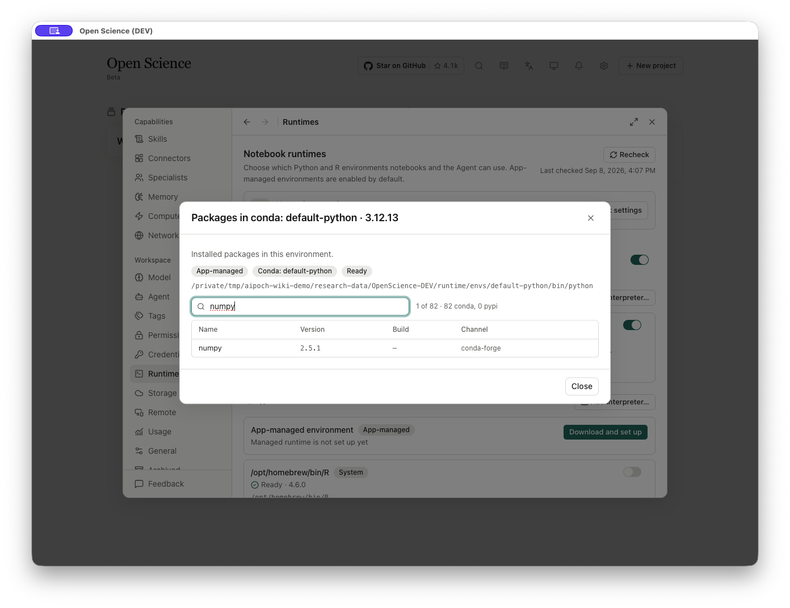Click the search magnifier icon in the package field
Image resolution: width=790 pixels, height=608 pixels.
point(201,306)
